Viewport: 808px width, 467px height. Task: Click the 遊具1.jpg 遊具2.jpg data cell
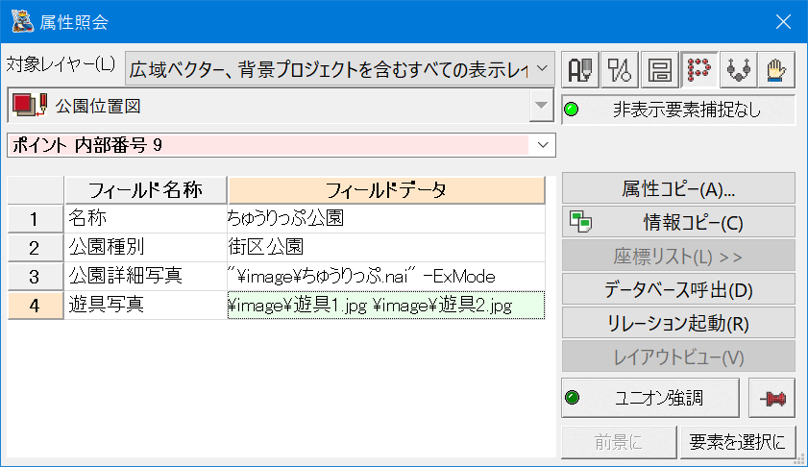[x=386, y=306]
